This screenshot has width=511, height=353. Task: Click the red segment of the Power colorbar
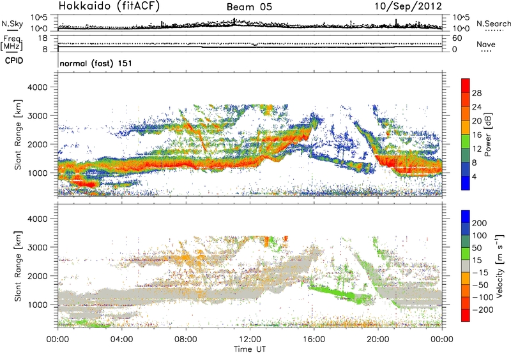coord(466,86)
